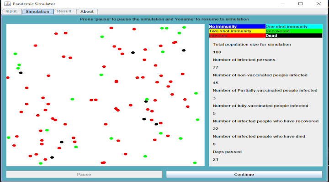Maximize the Pandemic Simulator window
The width and height of the screenshot is (329, 182).
[301, 4]
